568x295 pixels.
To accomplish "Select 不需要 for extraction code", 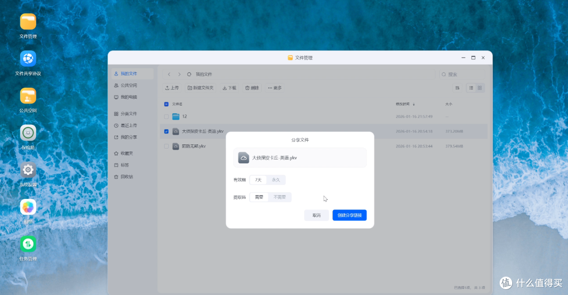I will tap(280, 197).
